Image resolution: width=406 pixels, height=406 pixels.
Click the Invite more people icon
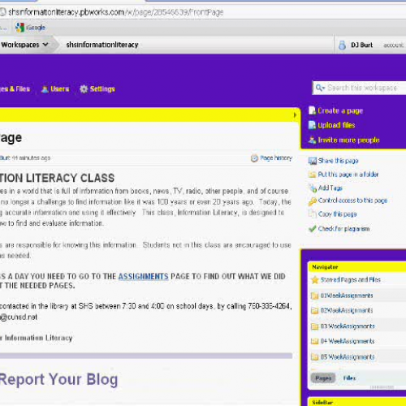coord(312,140)
